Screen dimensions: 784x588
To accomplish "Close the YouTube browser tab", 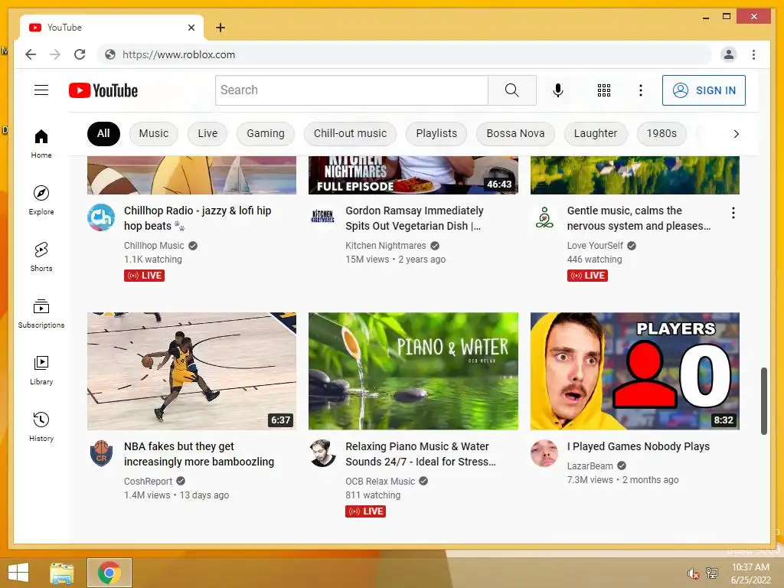I will click(191, 28).
